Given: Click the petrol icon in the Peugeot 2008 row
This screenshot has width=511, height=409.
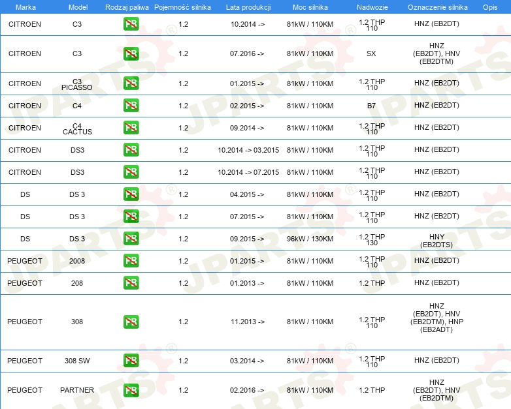Looking at the screenshot, I should (131, 261).
